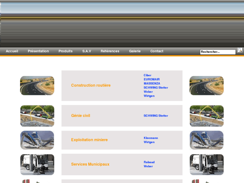Open the Références page
Screen dimensions: 244x183
click(x=110, y=51)
